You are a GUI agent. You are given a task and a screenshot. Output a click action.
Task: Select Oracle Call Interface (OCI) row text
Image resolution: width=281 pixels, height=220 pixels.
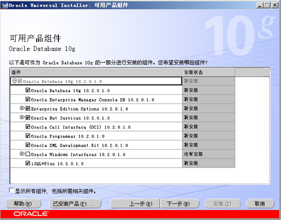(81, 127)
